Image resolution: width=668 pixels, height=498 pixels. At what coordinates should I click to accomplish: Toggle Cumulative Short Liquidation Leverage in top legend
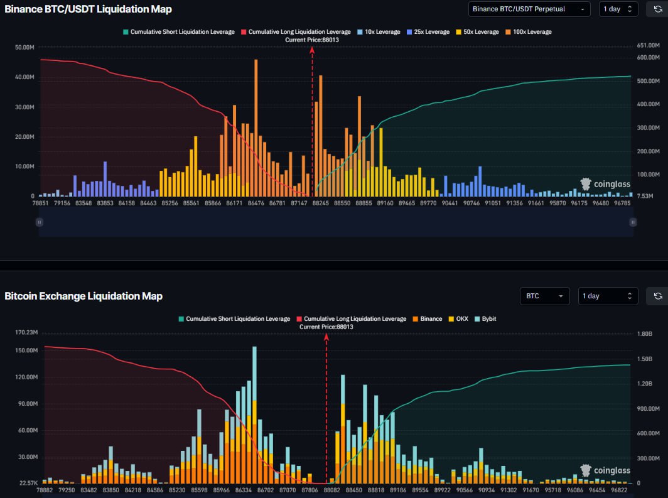tap(178, 32)
